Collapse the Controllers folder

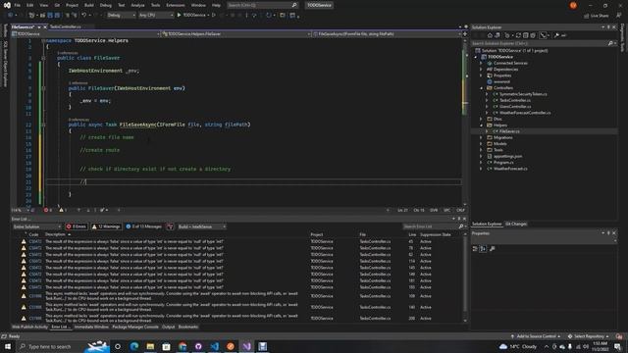pos(481,88)
